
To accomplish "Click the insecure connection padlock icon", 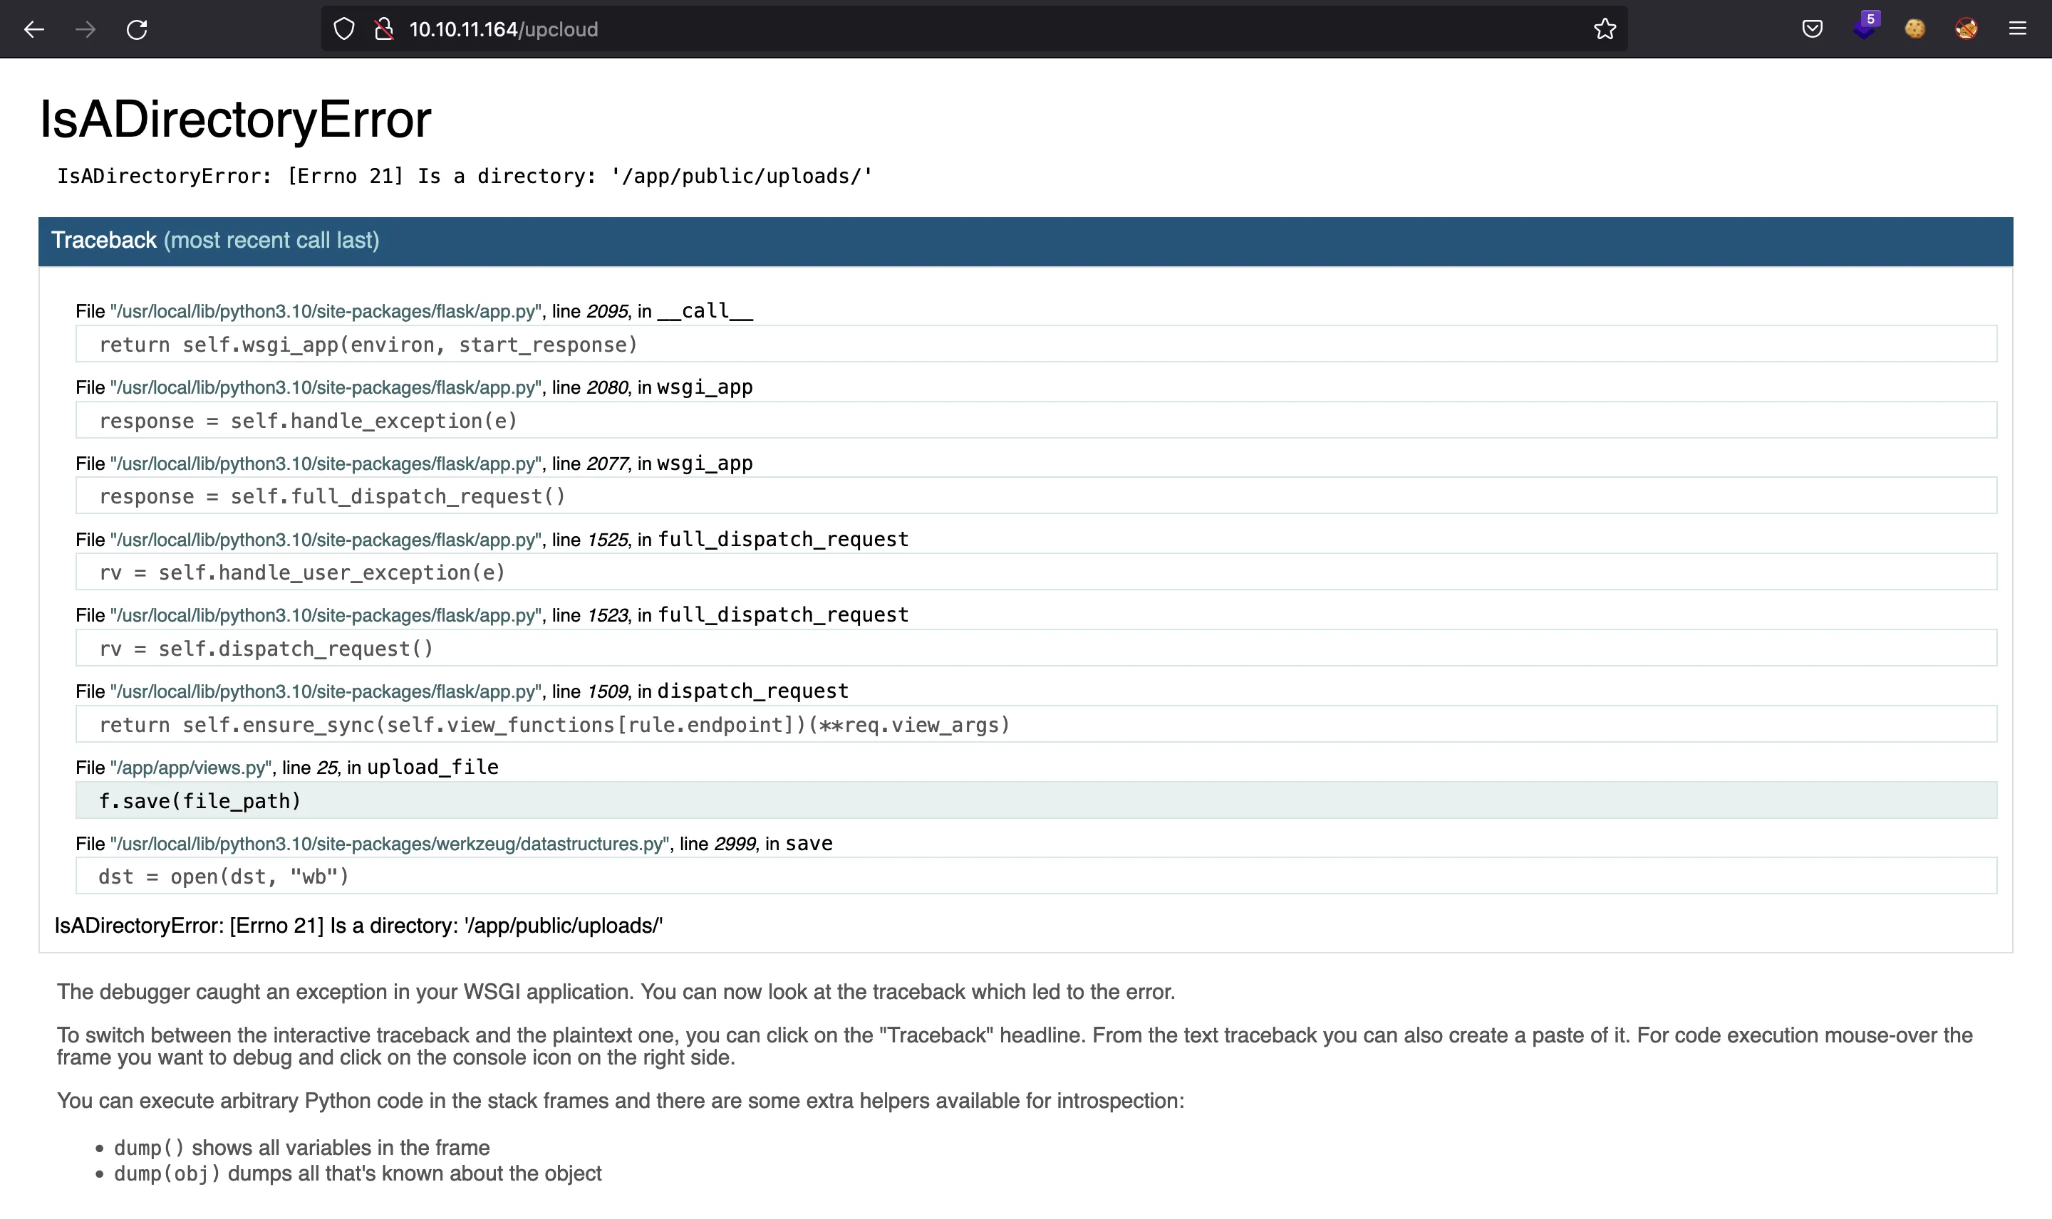I will 384,30.
